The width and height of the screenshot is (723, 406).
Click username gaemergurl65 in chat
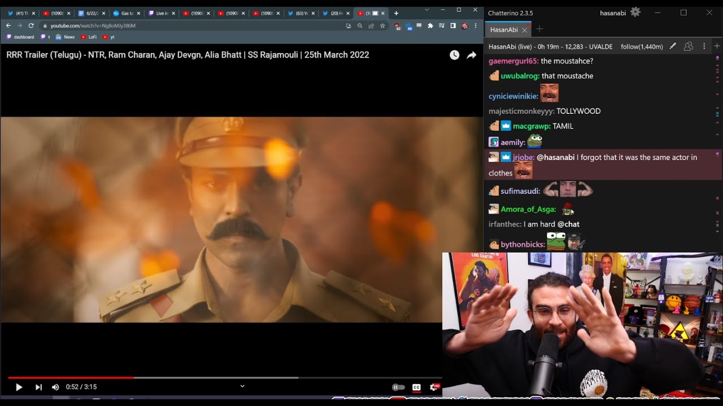[x=513, y=61]
